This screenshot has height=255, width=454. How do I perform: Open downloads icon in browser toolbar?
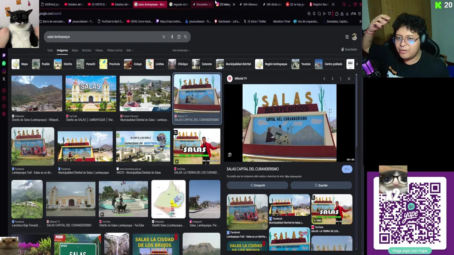(347, 13)
